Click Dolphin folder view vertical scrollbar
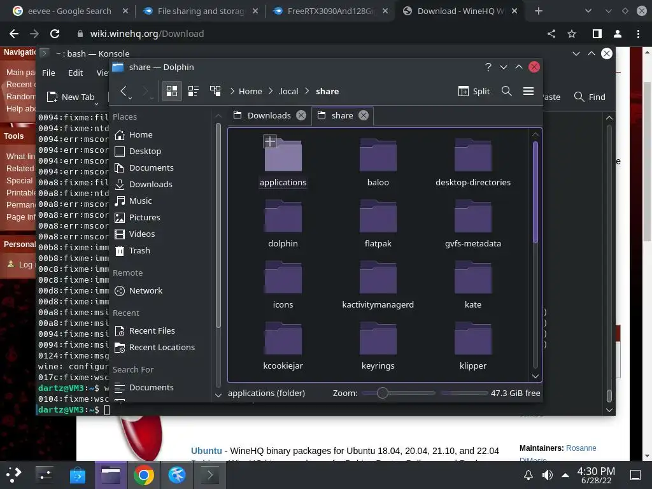 pos(535,192)
